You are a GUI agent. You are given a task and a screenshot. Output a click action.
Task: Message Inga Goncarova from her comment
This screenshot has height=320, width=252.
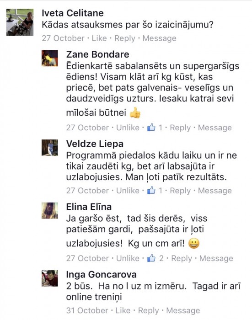click(183, 310)
